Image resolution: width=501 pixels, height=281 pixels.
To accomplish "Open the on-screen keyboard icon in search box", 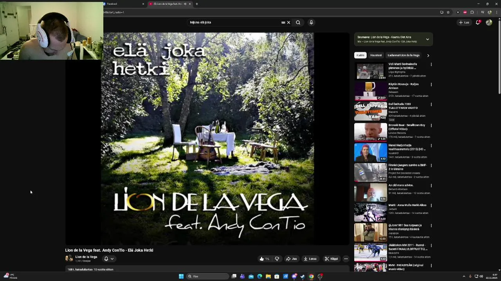I will [283, 22].
